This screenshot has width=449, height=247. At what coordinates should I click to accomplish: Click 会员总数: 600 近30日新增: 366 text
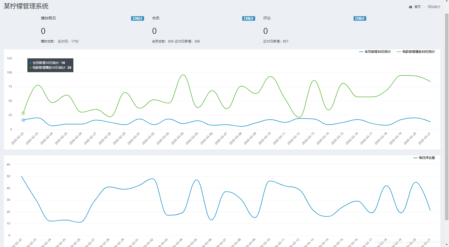(x=176, y=41)
